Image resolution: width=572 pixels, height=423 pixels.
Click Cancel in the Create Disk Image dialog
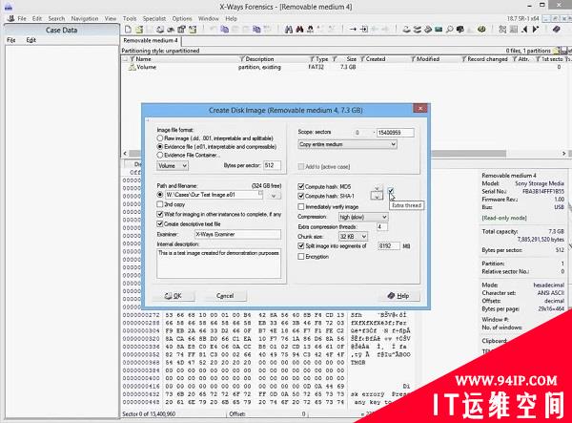coord(225,296)
